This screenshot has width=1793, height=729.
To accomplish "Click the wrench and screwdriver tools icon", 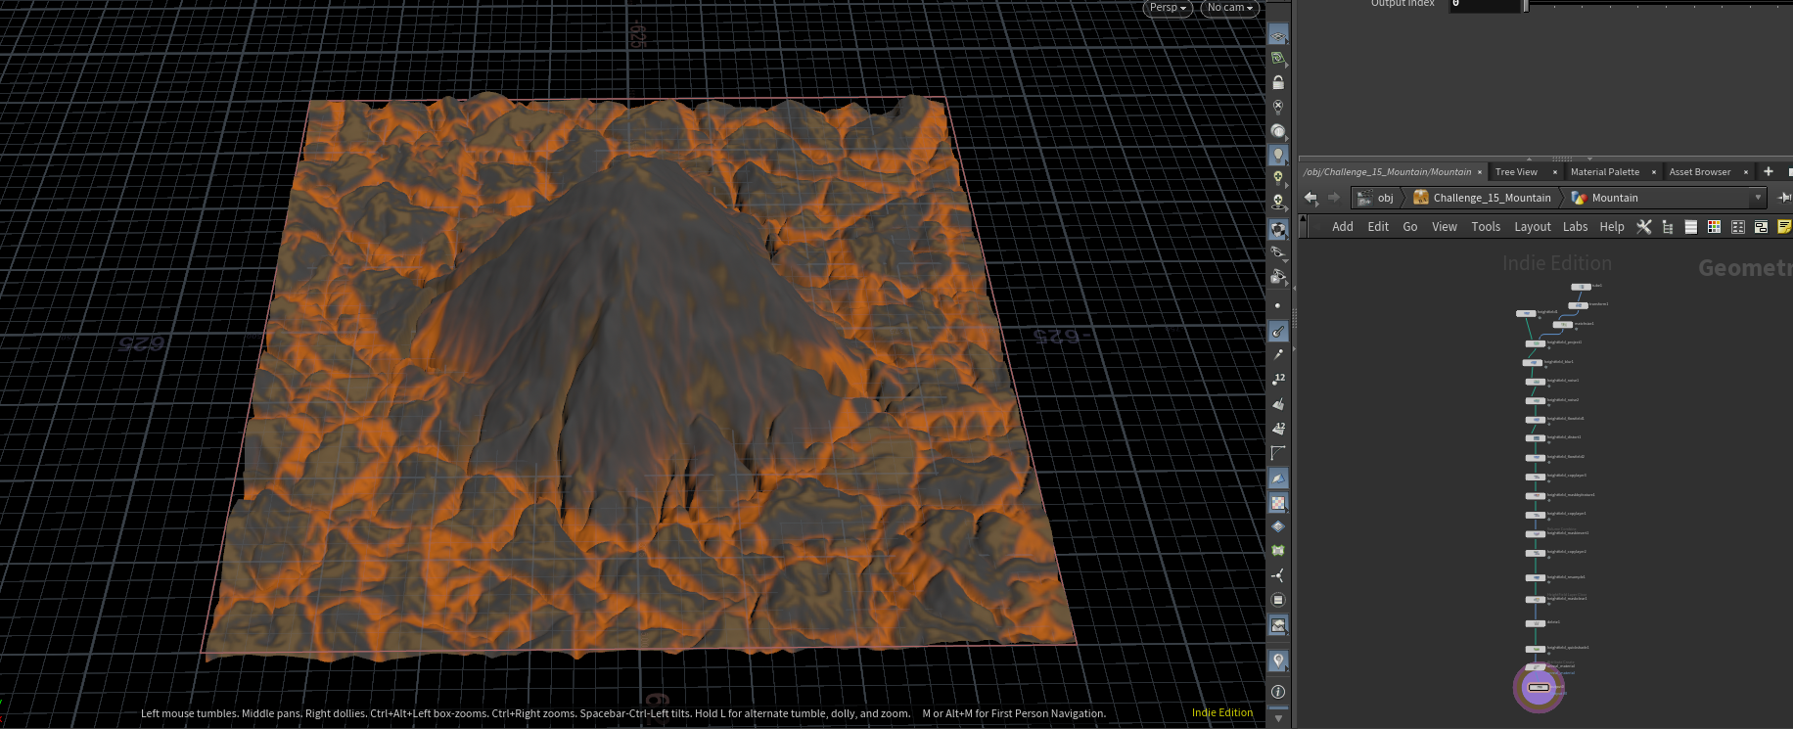I will pyautogui.click(x=1644, y=227).
